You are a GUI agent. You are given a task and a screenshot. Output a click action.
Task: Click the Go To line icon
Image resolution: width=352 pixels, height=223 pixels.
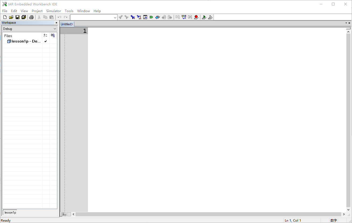(145, 17)
